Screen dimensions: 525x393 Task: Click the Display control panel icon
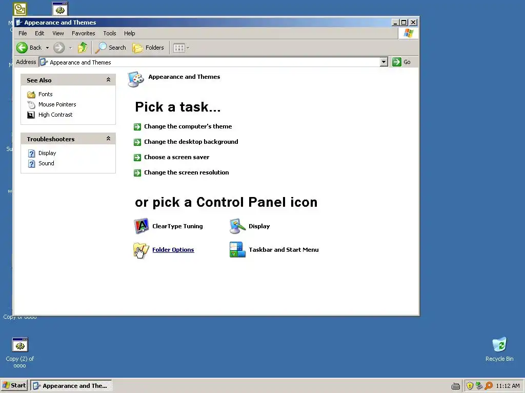pos(237,226)
